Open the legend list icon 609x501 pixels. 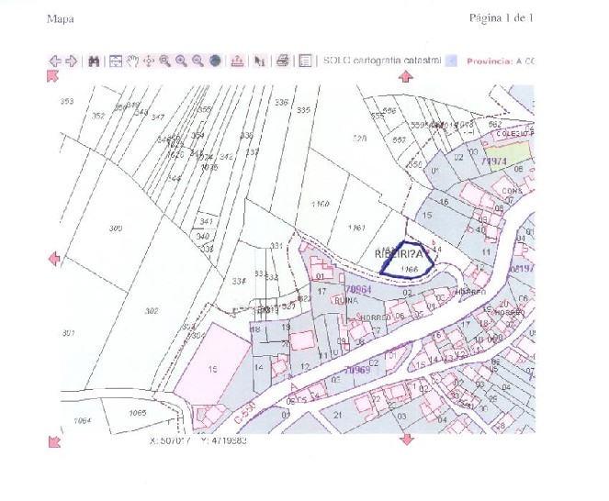[x=305, y=61]
